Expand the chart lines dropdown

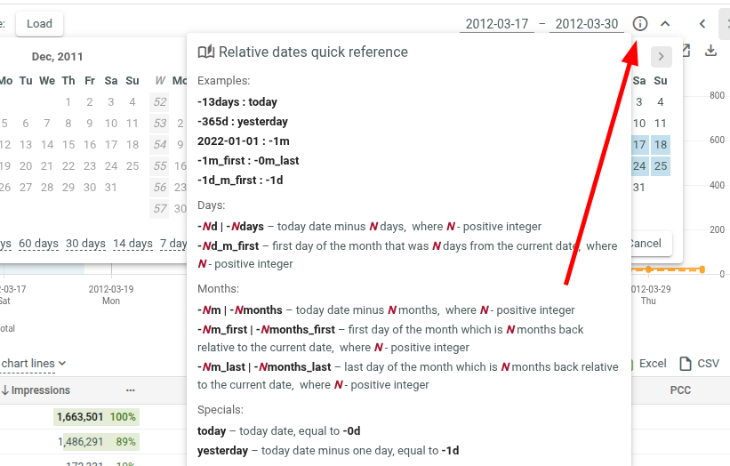pos(34,363)
